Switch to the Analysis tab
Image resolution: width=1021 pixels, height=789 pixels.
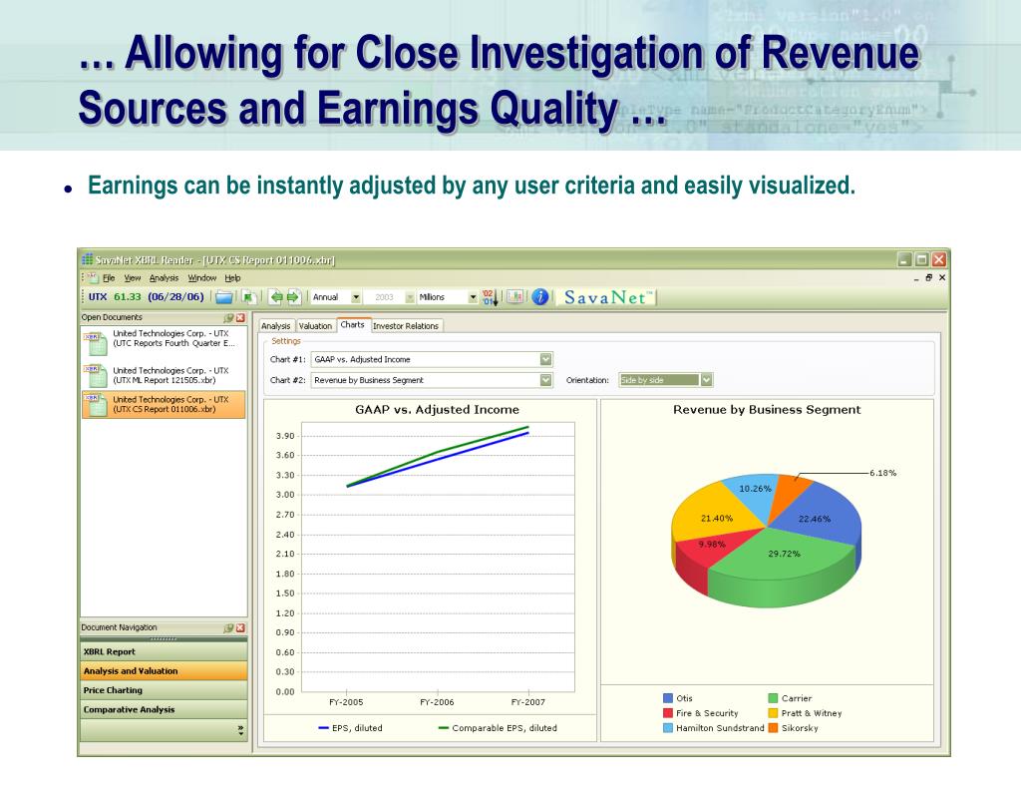coord(276,326)
